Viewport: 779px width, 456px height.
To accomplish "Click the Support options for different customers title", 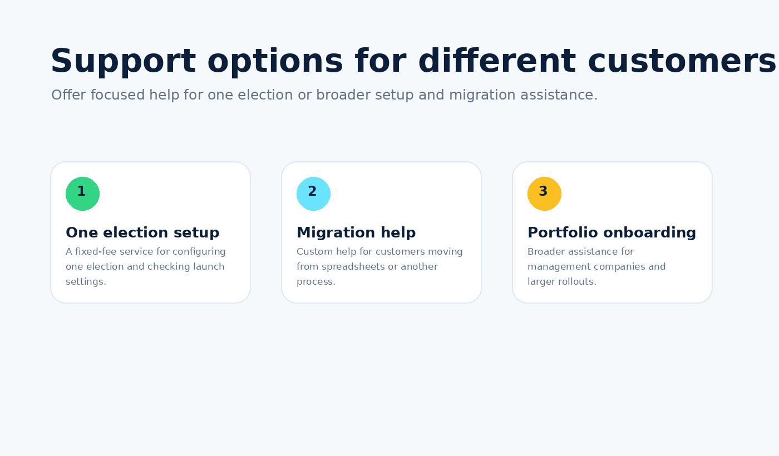I will [x=413, y=61].
